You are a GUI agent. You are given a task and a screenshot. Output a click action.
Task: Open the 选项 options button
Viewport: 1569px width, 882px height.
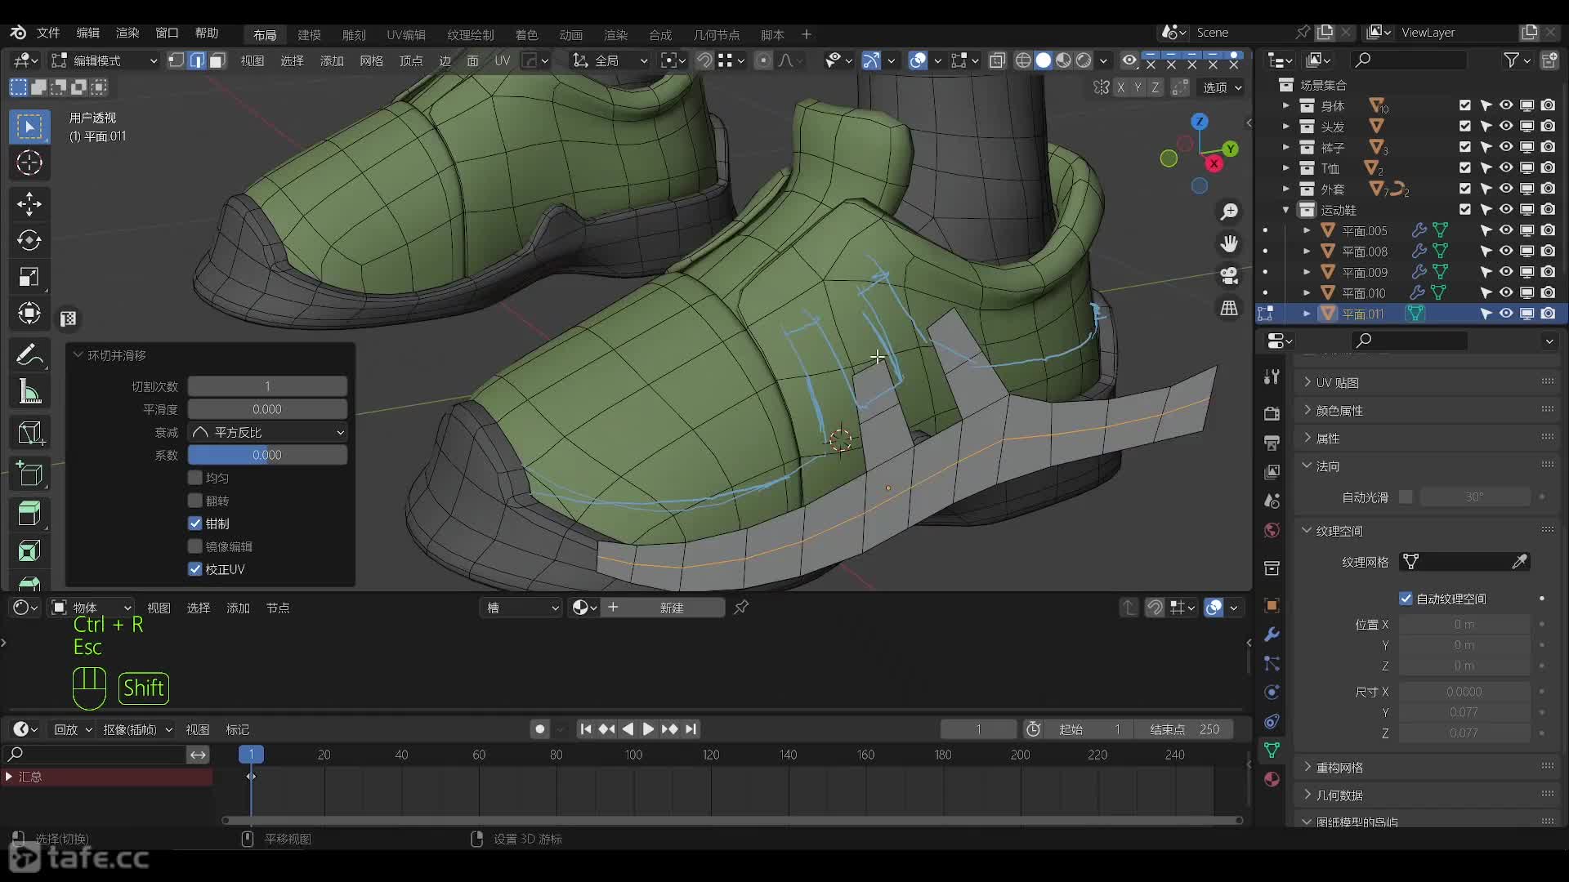pos(1222,87)
